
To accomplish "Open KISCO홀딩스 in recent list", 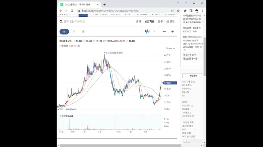I will (188, 82).
